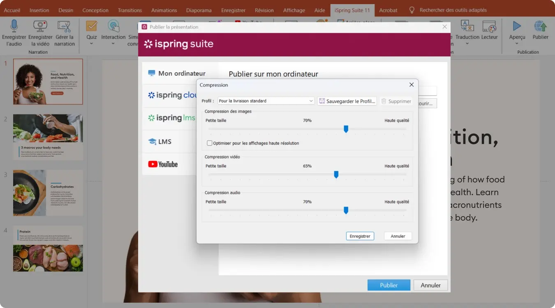Expand the Interaction dropdown arrow
555x308 pixels.
tap(113, 43)
